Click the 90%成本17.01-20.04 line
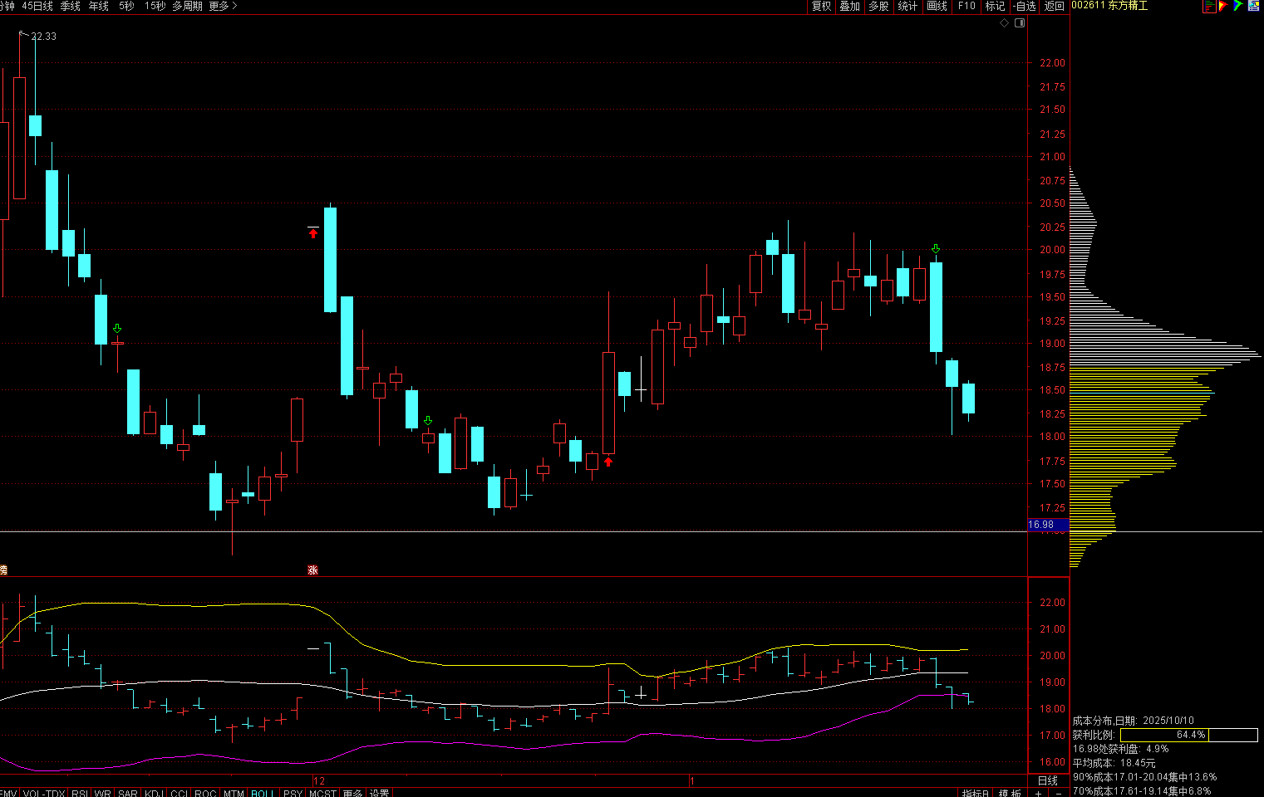Viewport: 1264px width, 797px height. [x=1144, y=777]
